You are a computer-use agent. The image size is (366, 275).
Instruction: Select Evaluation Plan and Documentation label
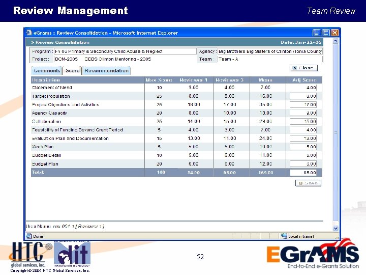(70, 139)
